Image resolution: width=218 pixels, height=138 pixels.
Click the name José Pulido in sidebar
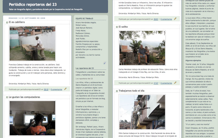click(x=80, y=39)
